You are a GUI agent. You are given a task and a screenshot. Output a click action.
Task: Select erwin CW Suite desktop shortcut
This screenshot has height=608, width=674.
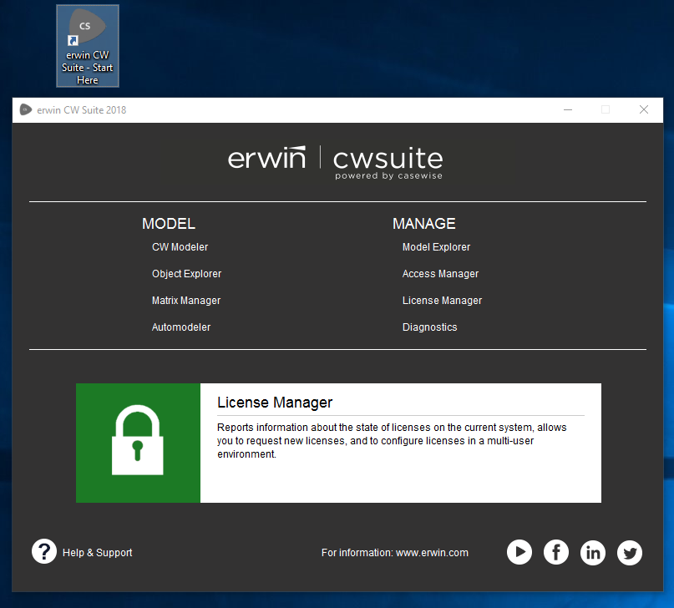pyautogui.click(x=88, y=46)
